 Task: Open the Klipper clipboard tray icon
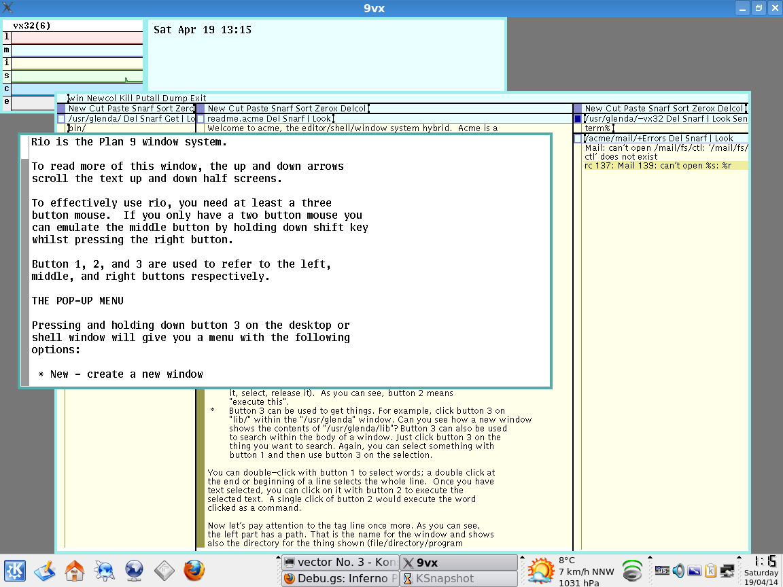click(x=711, y=570)
